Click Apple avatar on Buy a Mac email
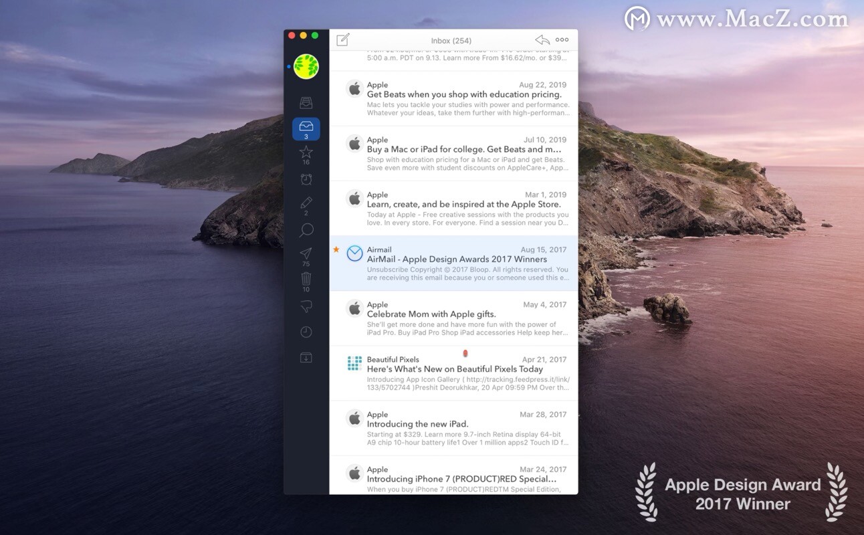The image size is (864, 535). coord(354,143)
